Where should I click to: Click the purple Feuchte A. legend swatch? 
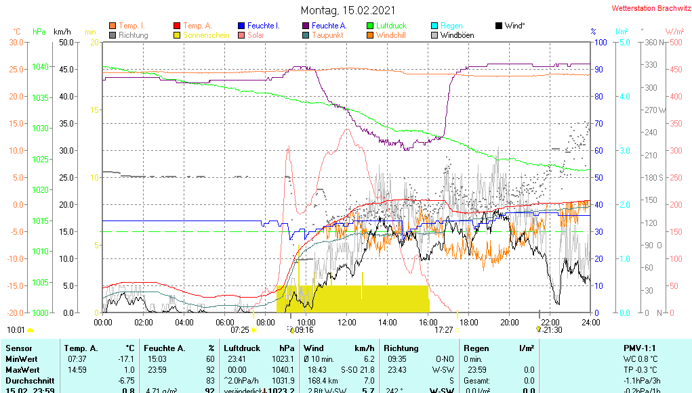tap(306, 26)
